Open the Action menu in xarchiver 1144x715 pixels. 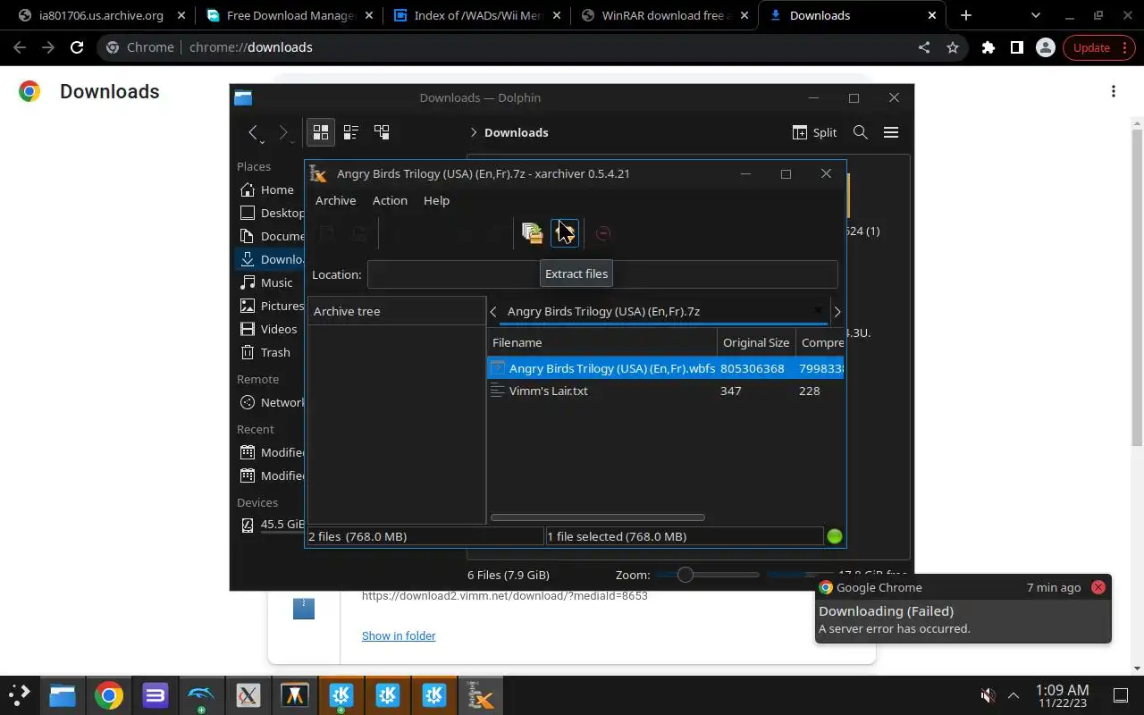click(x=390, y=200)
